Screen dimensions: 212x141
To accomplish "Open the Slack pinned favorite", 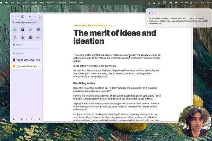I will (15, 37).
